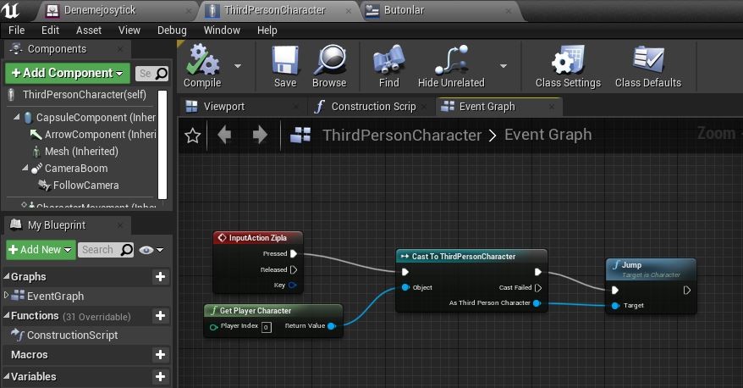This screenshot has height=388, width=743.
Task: Click the Add New button
Action: coord(41,250)
